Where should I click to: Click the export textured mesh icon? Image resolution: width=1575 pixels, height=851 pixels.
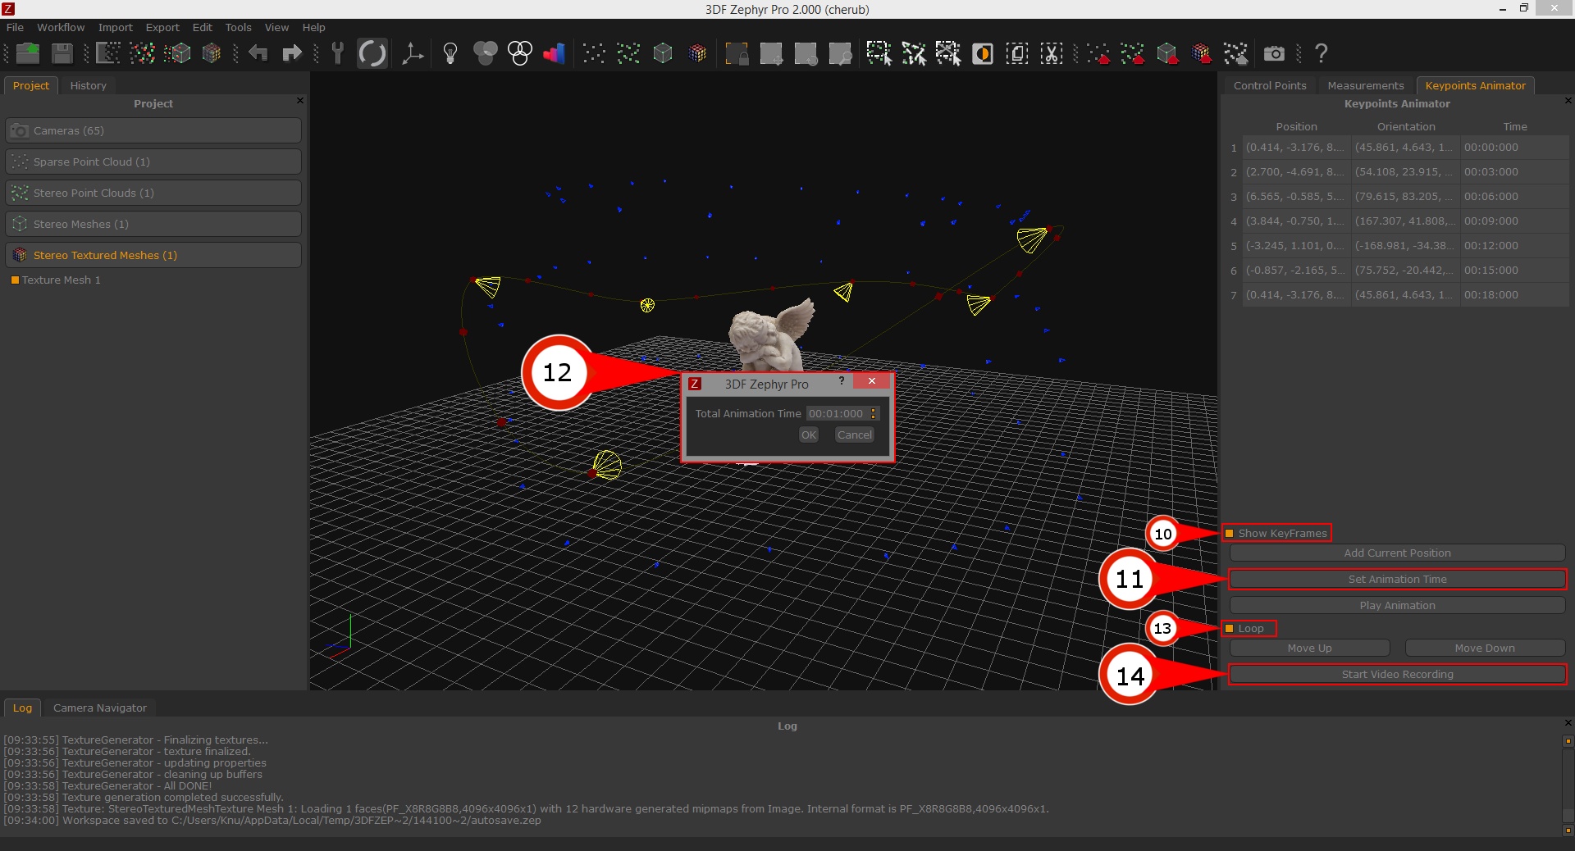pos(1202,54)
